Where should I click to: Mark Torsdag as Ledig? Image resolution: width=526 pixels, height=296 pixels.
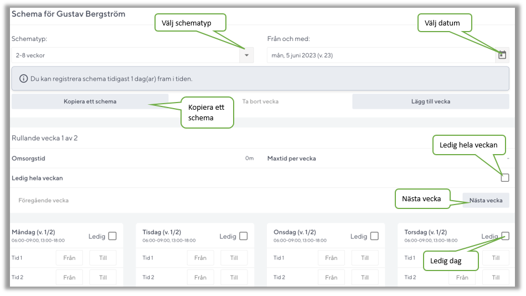coord(504,236)
